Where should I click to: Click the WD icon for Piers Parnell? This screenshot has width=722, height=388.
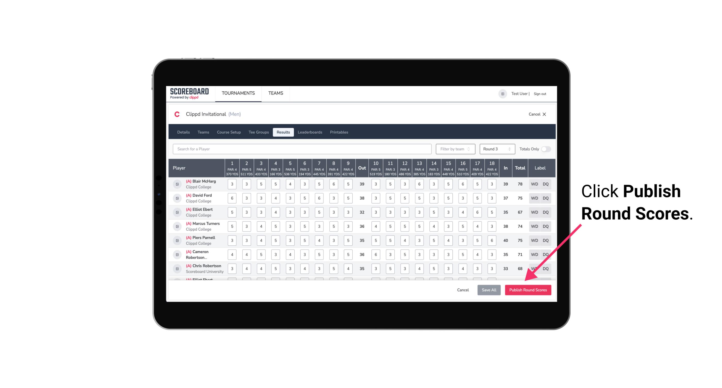click(535, 240)
